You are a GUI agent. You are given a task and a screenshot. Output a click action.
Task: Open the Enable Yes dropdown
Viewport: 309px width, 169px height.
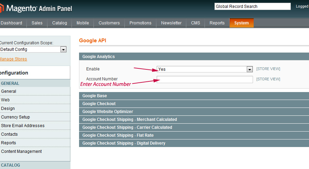pyautogui.click(x=205, y=69)
